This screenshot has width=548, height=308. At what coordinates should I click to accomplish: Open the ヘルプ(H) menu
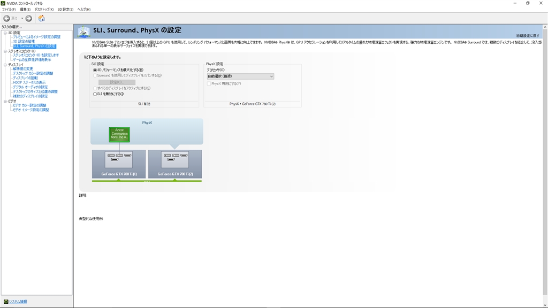click(84, 10)
